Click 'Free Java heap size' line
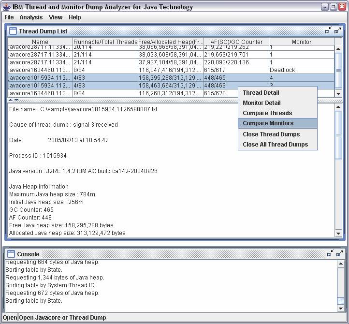This screenshot has width=349, height=324. (61, 225)
